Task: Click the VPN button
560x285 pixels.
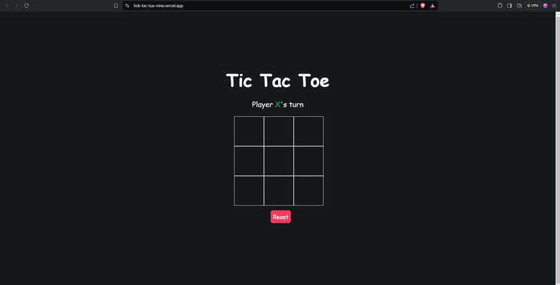Action: pos(532,5)
